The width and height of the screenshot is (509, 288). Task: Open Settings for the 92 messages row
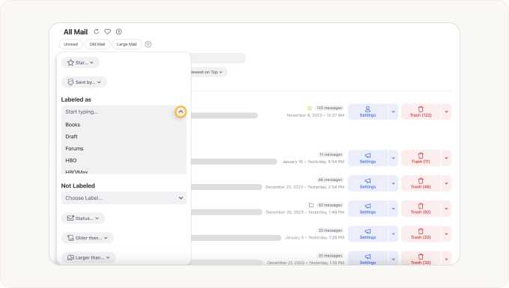(368, 209)
